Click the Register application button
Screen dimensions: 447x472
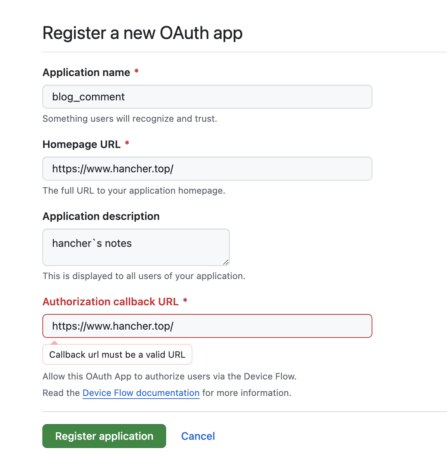[x=104, y=436]
